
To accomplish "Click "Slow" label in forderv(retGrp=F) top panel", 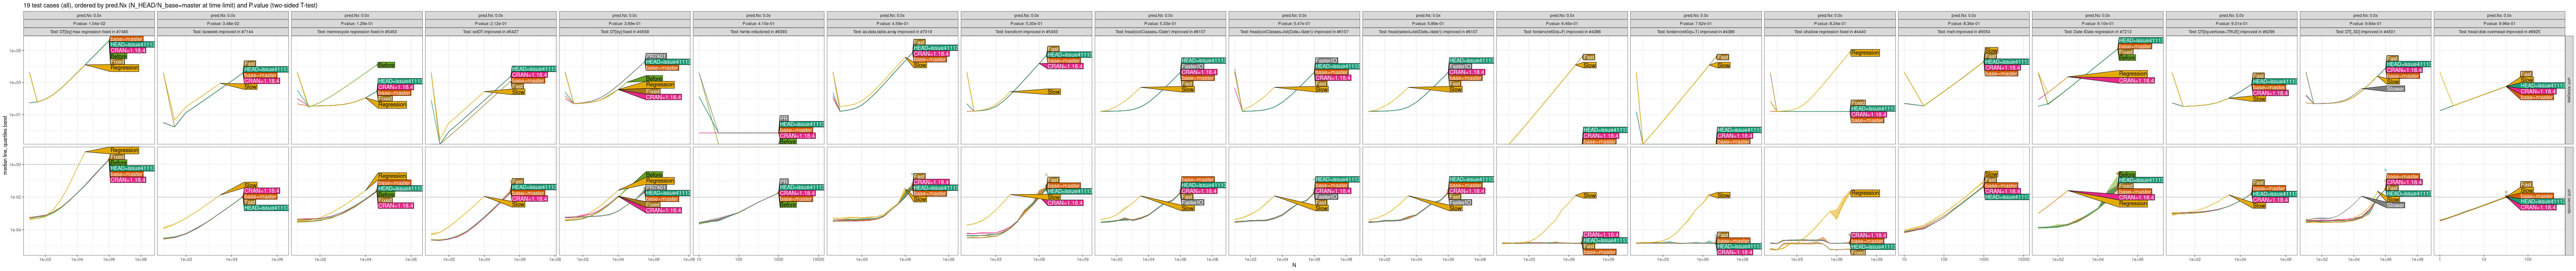I will coord(1589,65).
